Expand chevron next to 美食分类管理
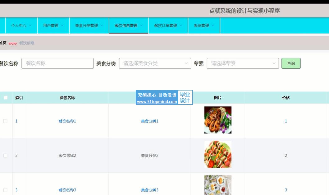 click(x=102, y=26)
